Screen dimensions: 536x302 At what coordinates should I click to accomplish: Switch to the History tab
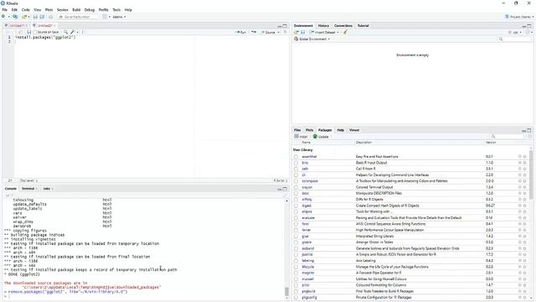(323, 26)
